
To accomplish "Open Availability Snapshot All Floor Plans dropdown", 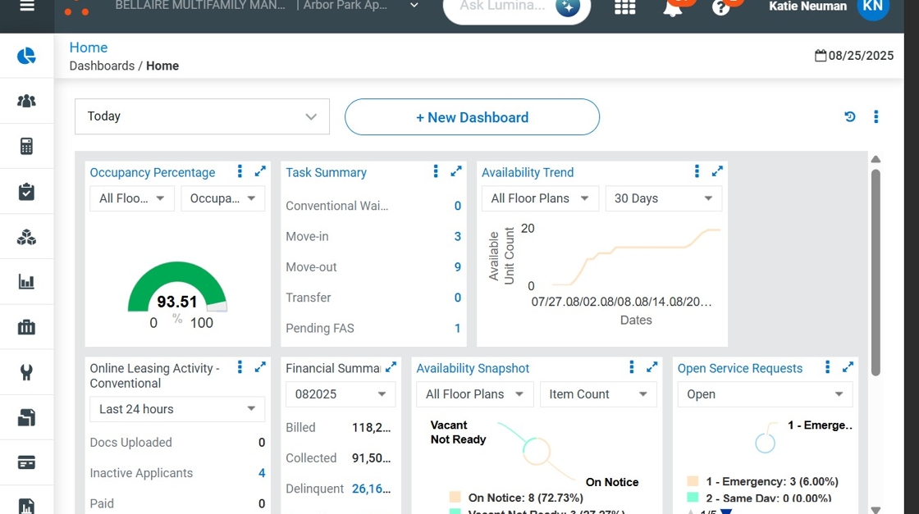I will point(475,394).
